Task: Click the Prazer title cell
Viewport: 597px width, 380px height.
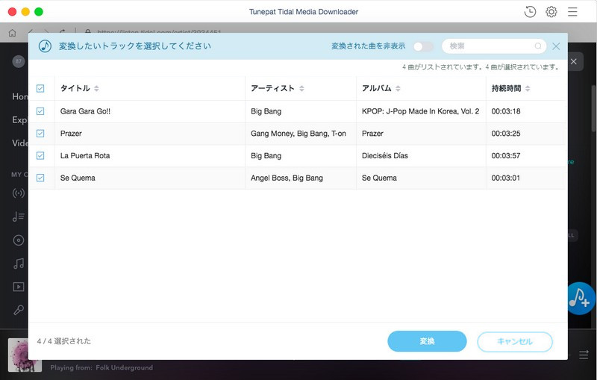Action: point(71,134)
